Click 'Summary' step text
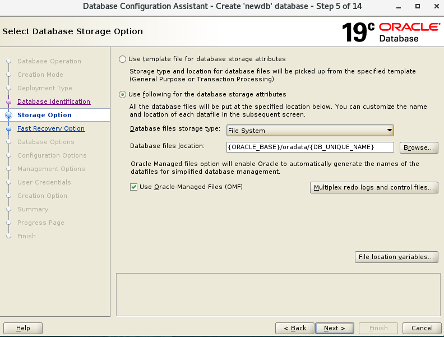The height and width of the screenshot is (337, 444). point(33,209)
